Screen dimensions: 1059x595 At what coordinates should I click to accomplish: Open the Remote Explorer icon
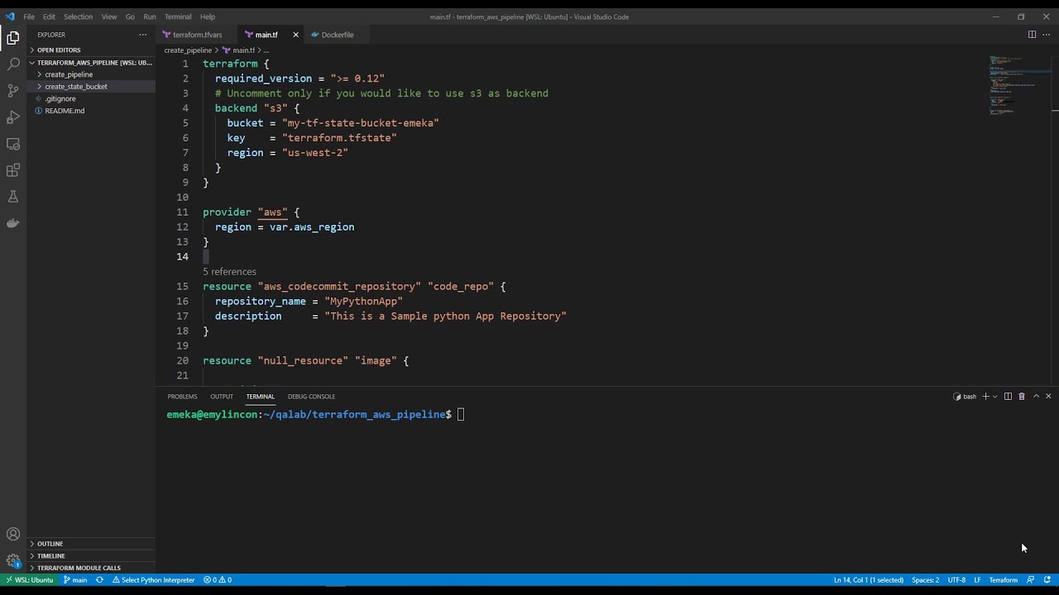pyautogui.click(x=13, y=144)
